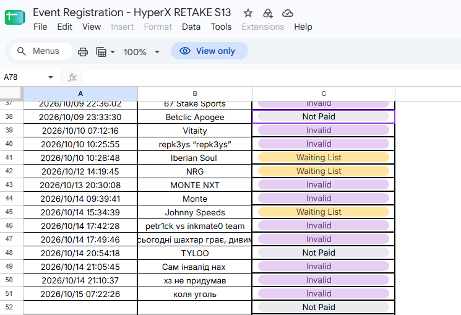Click the Iberian Soul cell

[x=195, y=158]
